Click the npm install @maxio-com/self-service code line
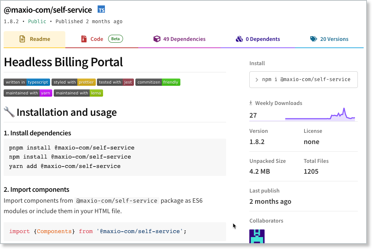 point(70,157)
